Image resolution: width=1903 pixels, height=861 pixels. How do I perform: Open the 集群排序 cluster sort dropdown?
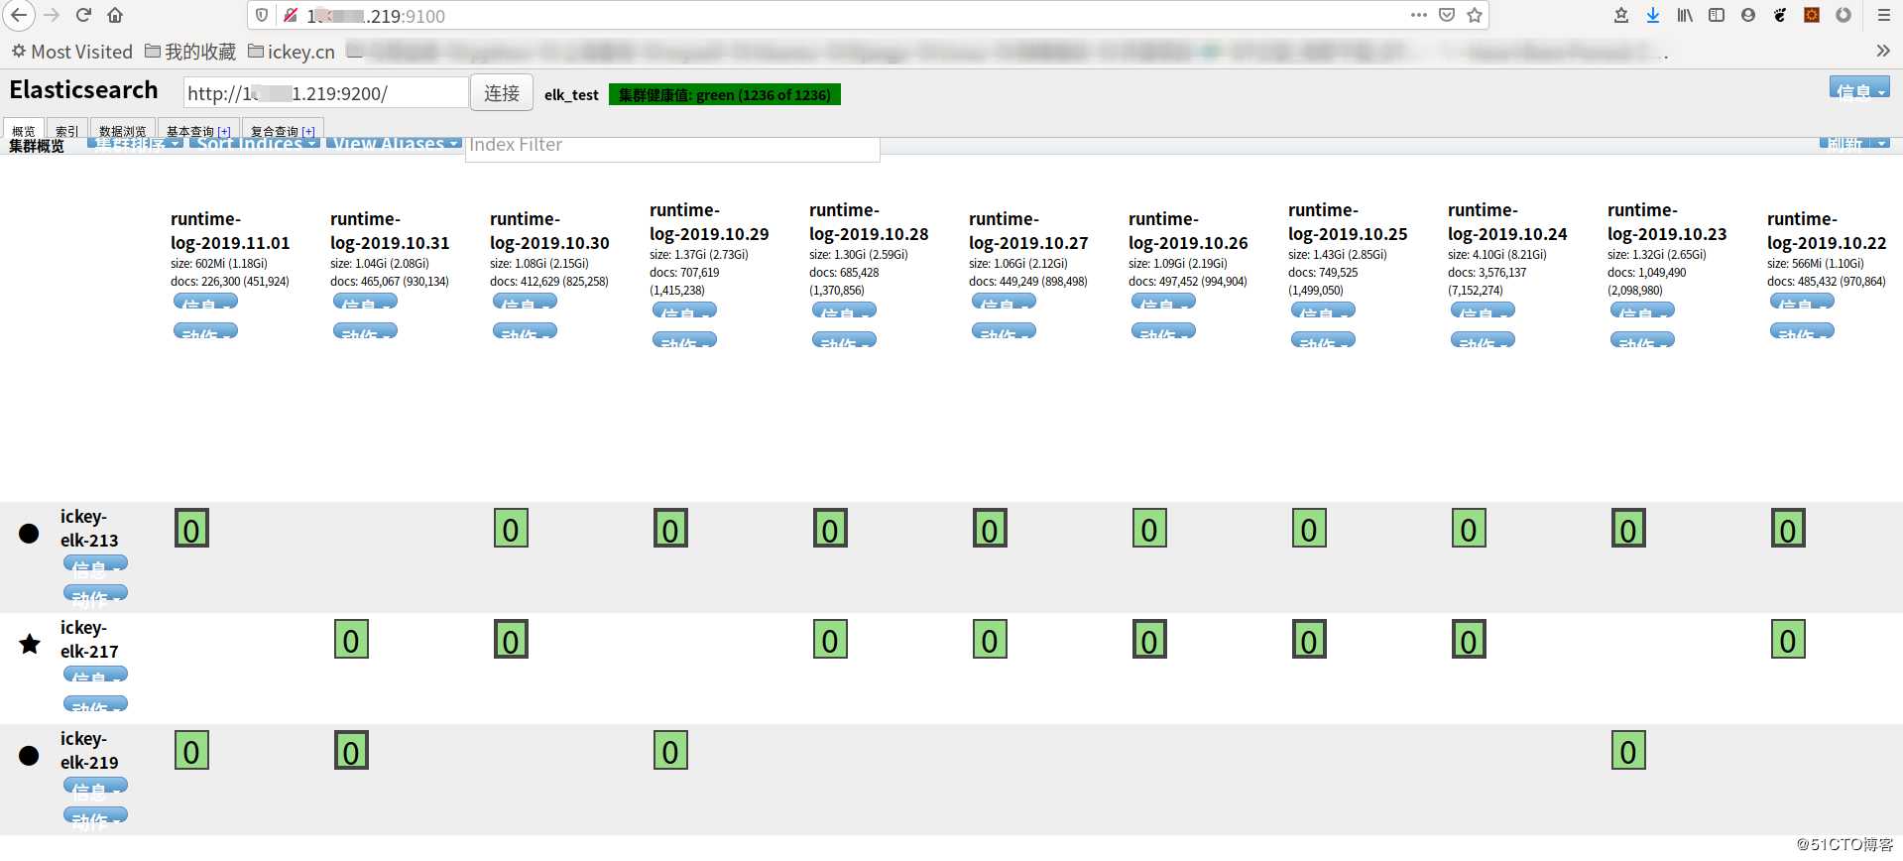(135, 143)
